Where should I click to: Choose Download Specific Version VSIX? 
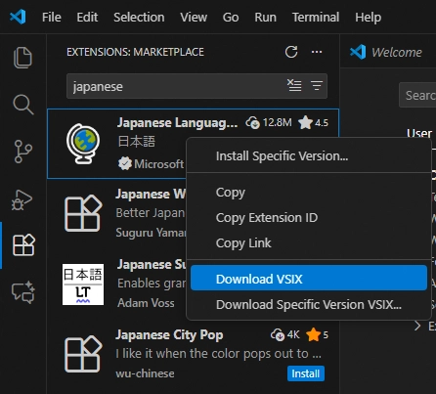[x=309, y=305]
